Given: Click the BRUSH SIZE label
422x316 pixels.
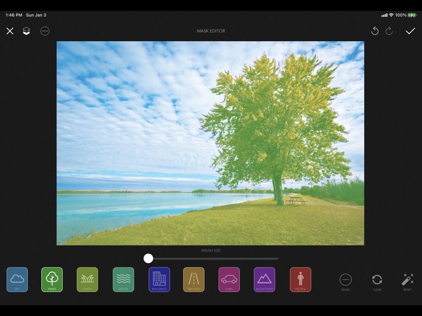Looking at the screenshot, I should [x=211, y=250].
